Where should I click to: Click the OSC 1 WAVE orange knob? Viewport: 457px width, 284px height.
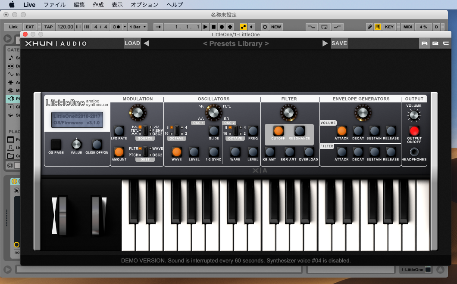[x=177, y=152]
